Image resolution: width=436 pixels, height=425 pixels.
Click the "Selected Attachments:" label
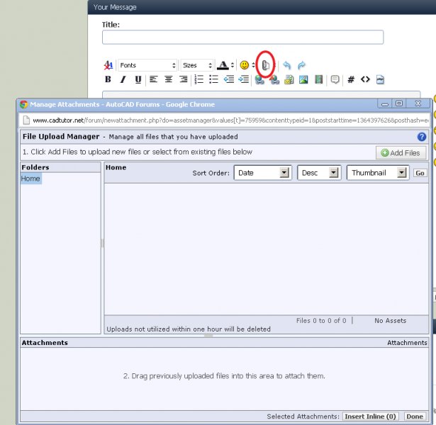point(303,416)
